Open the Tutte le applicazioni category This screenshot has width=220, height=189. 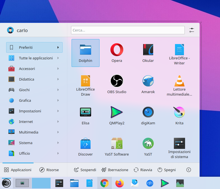click(34, 58)
